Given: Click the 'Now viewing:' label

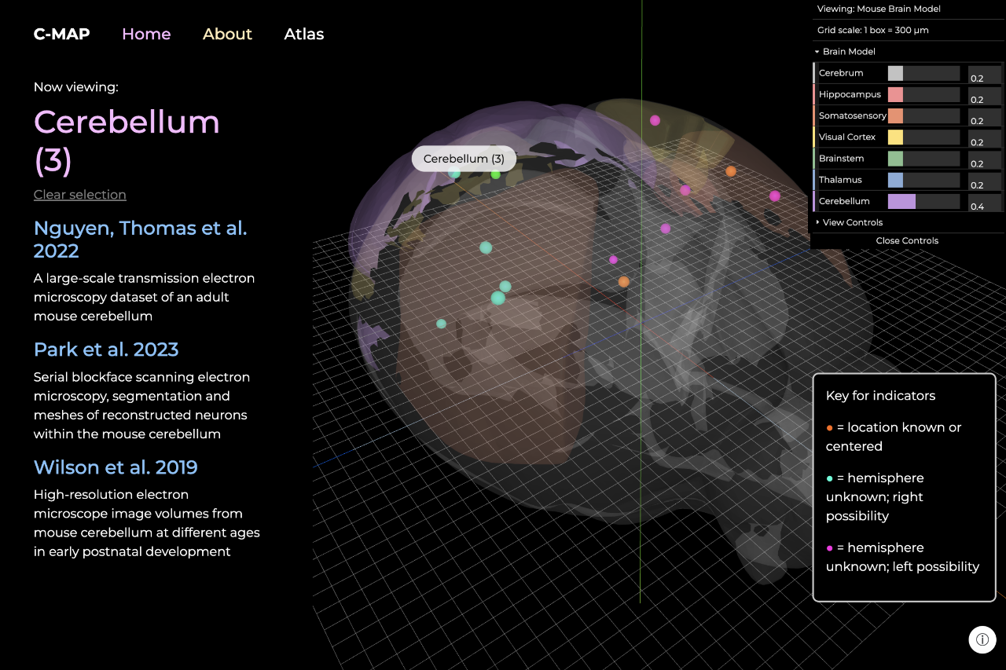Looking at the screenshot, I should pyautogui.click(x=76, y=87).
